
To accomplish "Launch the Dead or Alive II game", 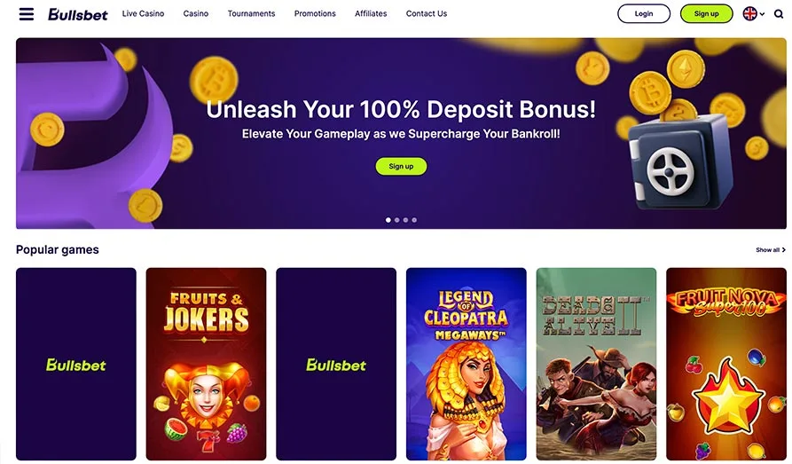I will tap(597, 364).
